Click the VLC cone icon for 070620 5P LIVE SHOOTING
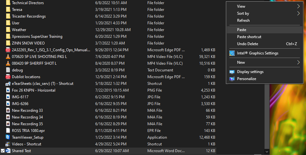This screenshot has width=306, height=155. pyautogui.click(x=8, y=56)
